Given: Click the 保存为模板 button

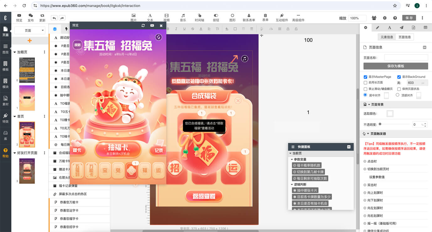Looking at the screenshot, I should 396,66.
